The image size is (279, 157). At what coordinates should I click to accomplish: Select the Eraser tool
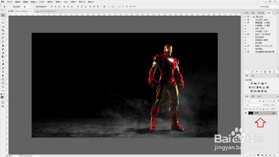tap(3, 53)
